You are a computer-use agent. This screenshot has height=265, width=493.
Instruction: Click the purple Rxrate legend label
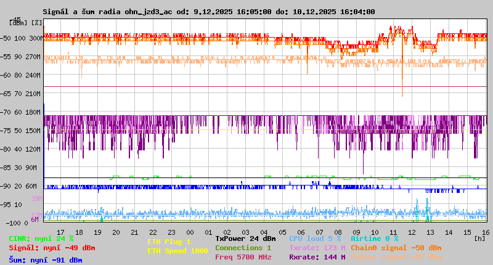[317, 257]
